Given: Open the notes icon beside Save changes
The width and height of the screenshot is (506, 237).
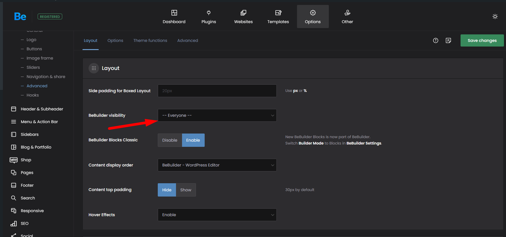Looking at the screenshot, I should coord(448,40).
